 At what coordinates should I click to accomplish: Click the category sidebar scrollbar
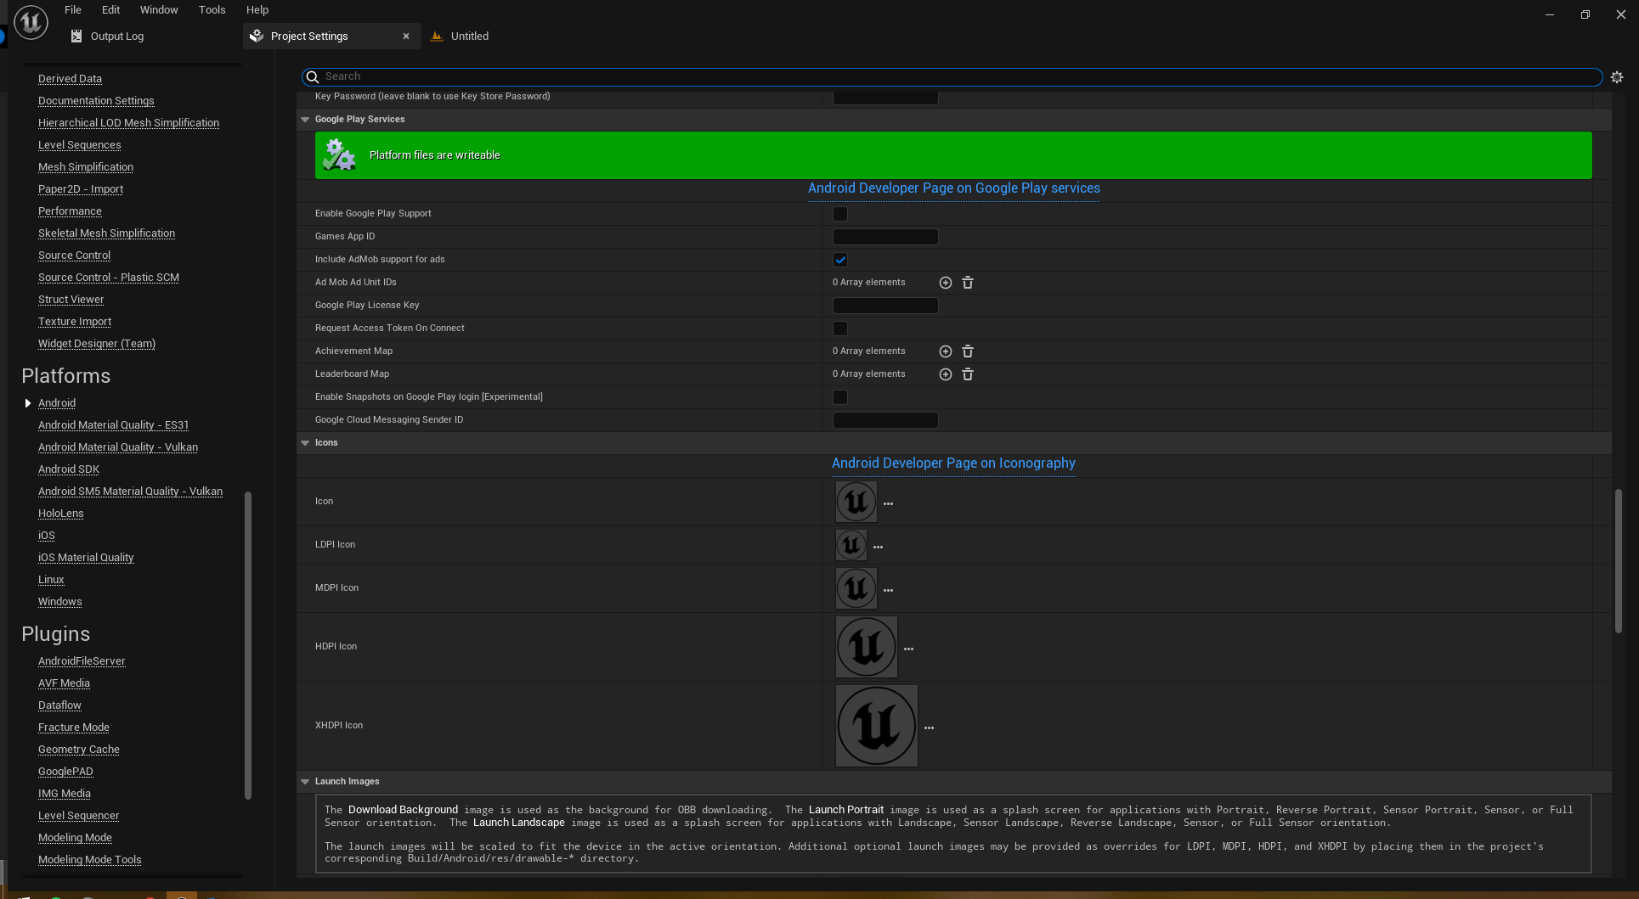click(x=248, y=645)
